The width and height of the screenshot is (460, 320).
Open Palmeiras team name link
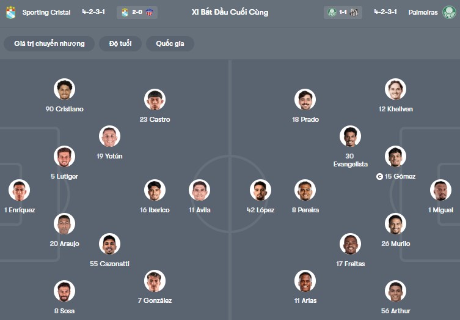(x=423, y=12)
